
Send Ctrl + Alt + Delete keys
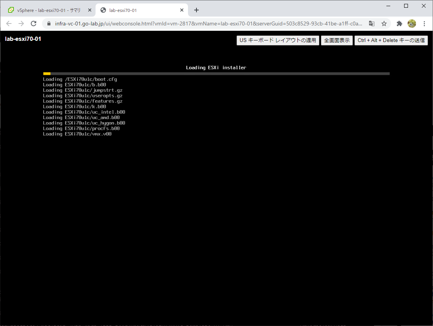pos(391,40)
